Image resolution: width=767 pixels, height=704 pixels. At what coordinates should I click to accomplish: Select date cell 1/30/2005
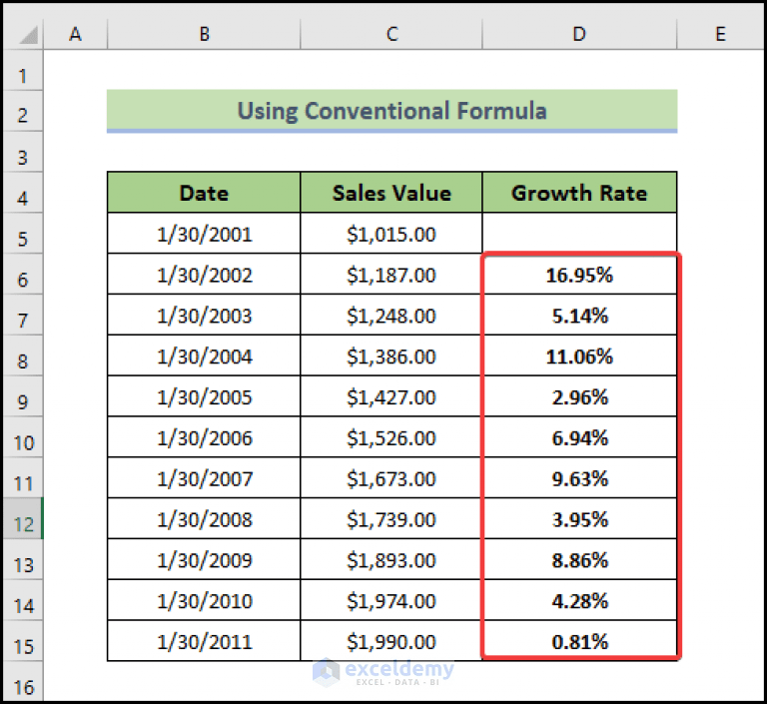[204, 396]
